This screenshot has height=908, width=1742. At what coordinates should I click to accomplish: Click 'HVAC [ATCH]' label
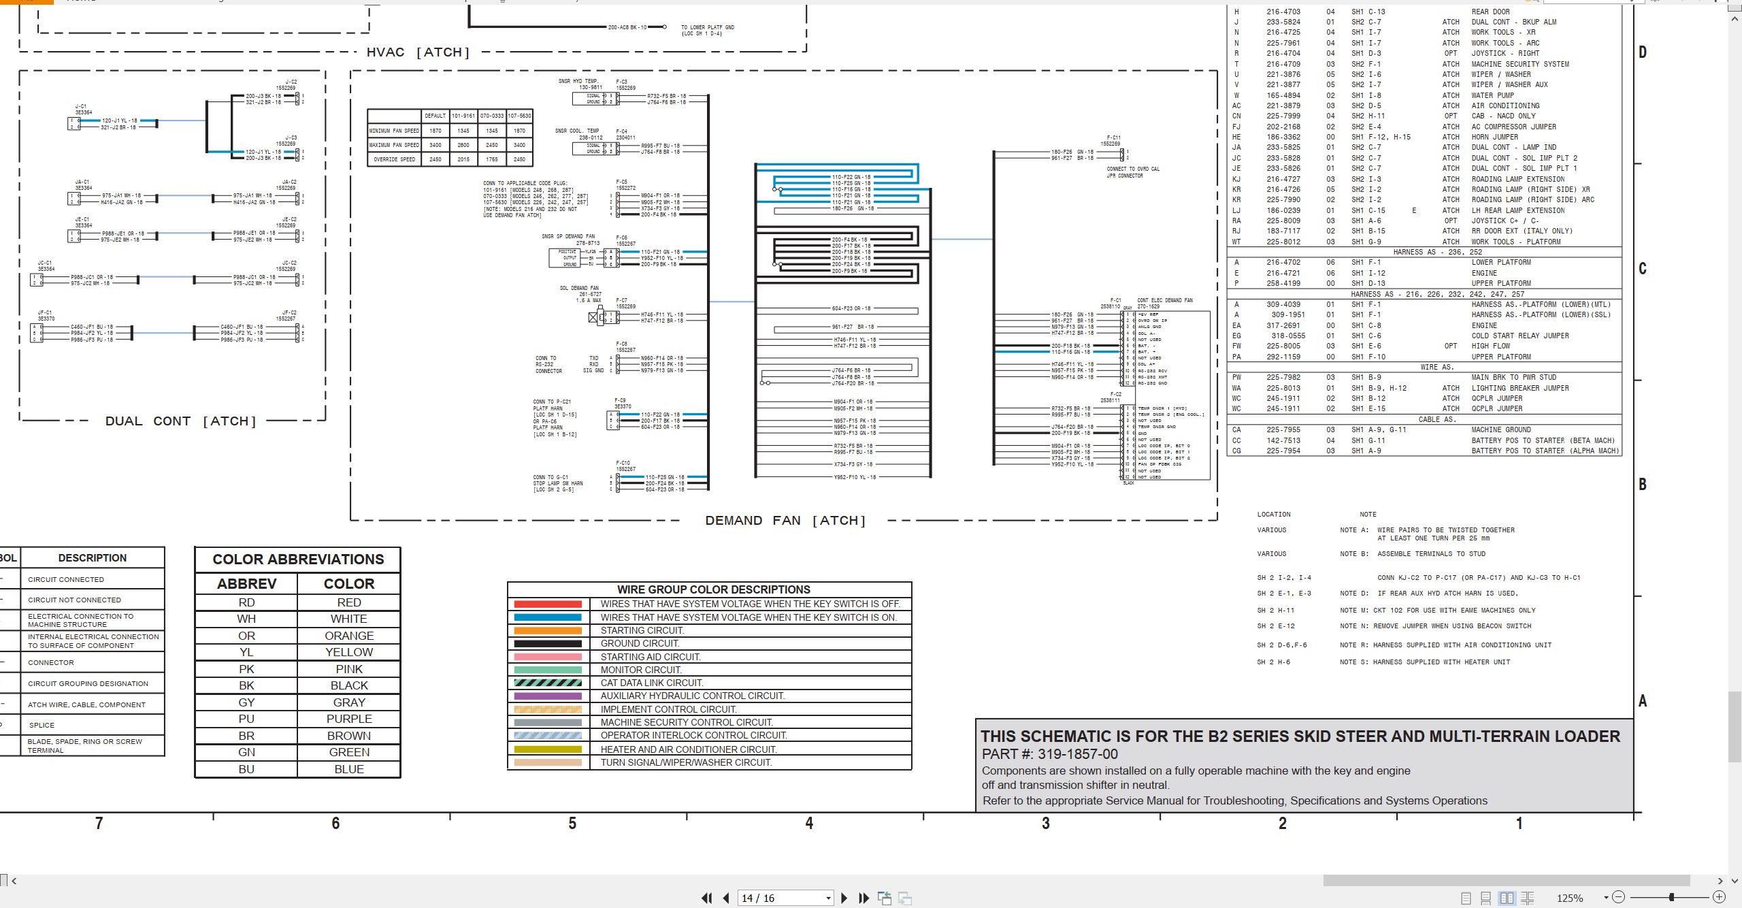[418, 52]
